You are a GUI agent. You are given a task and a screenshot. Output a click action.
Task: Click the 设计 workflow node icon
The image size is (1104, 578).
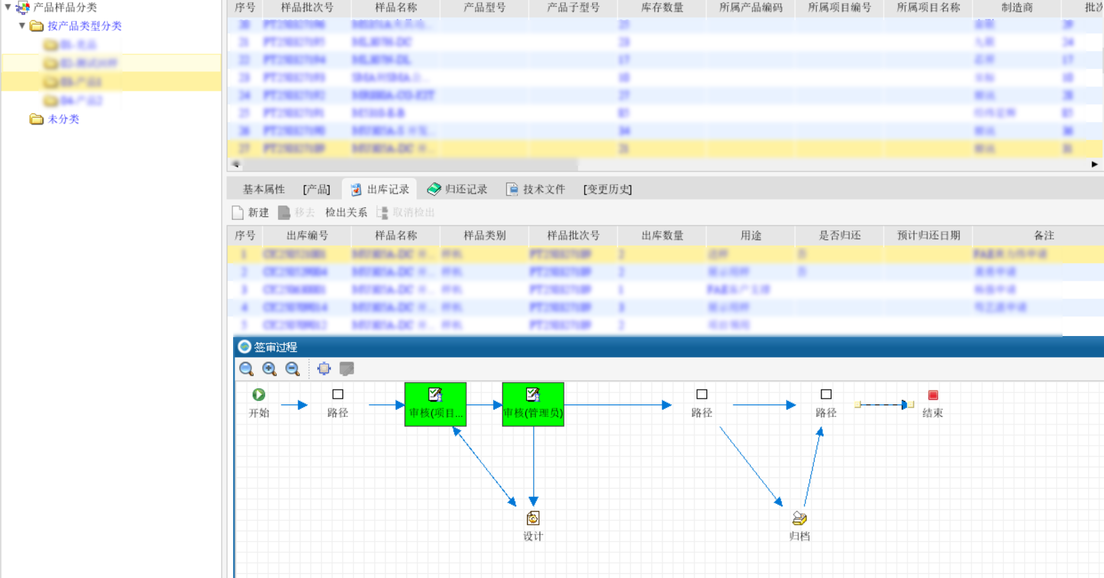(x=532, y=518)
